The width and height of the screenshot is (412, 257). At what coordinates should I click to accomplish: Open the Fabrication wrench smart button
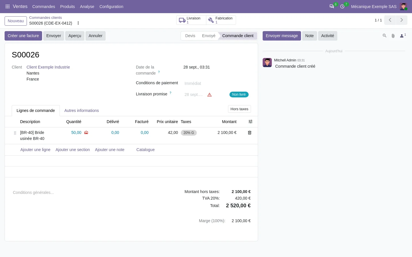[221, 20]
